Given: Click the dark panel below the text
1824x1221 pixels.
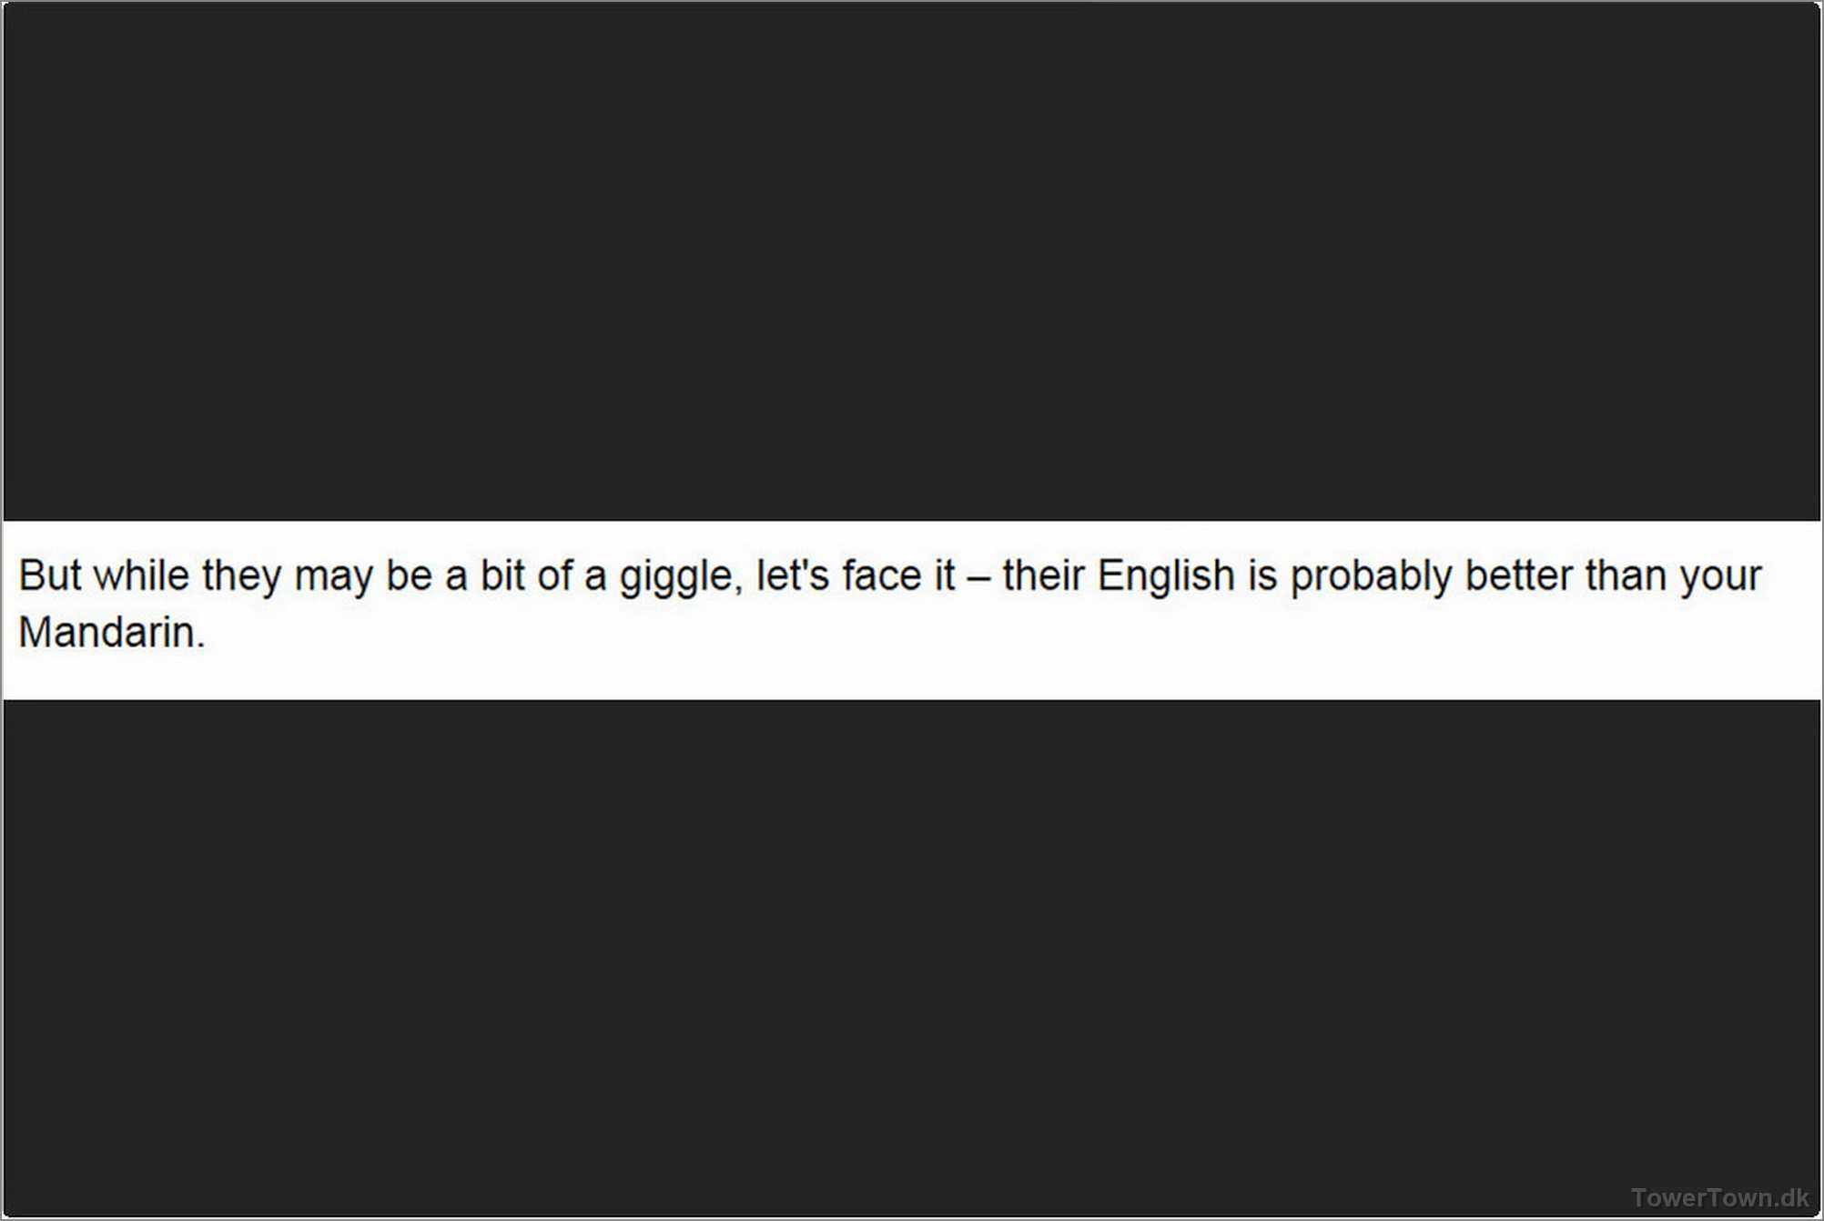Looking at the screenshot, I should (910, 956).
